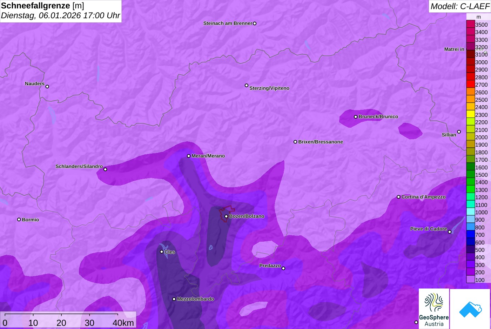Click the Predazzo marker dot

(x=283, y=268)
